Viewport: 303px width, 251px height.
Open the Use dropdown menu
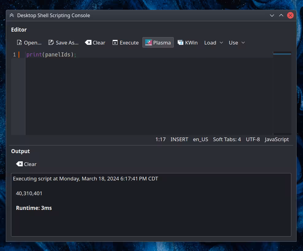pos(237,43)
